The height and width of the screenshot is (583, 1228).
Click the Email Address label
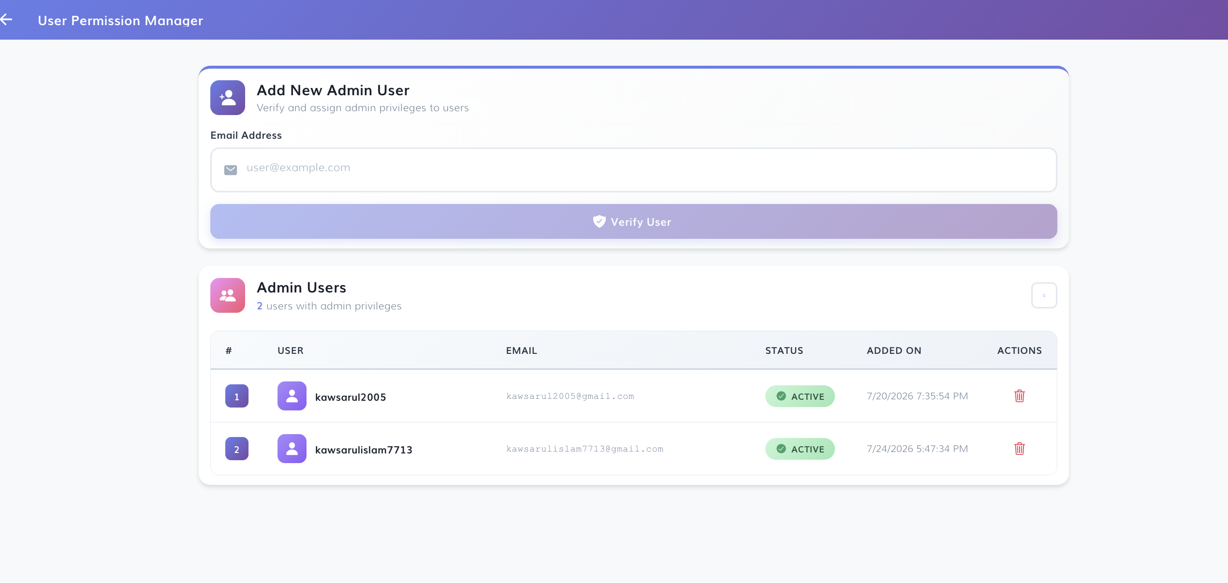(x=246, y=135)
